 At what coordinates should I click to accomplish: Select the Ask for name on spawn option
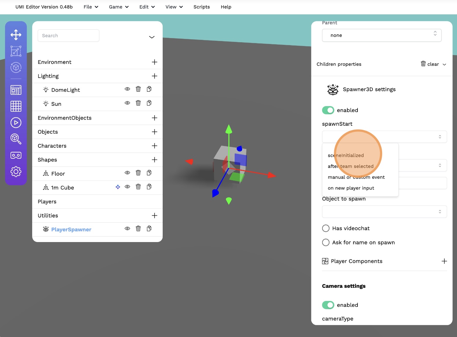(x=326, y=242)
